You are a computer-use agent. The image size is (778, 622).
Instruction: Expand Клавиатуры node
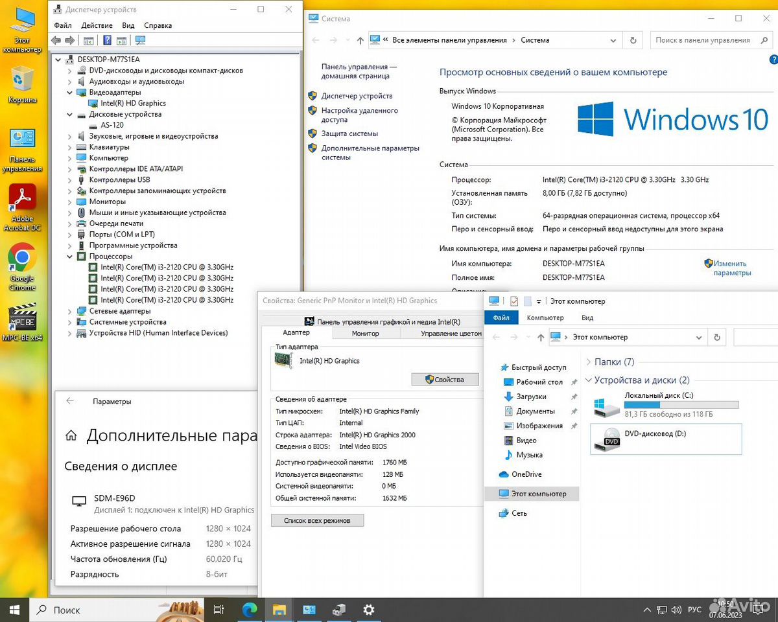tap(70, 147)
